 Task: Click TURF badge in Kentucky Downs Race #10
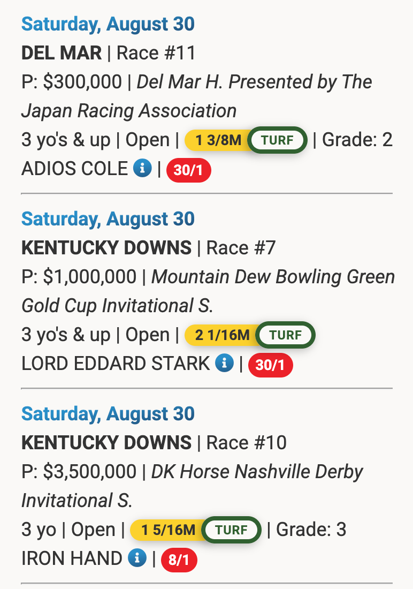(x=231, y=531)
